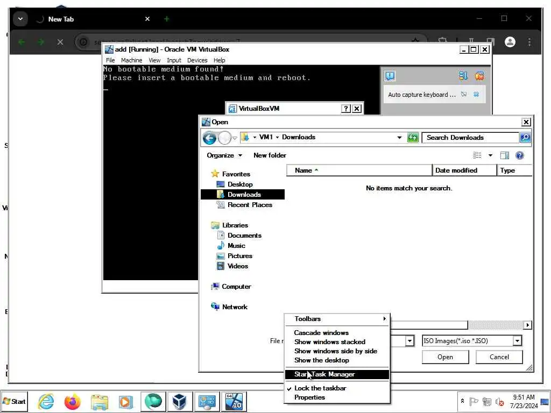Open the recent pages dropdown arrow
The image size is (551, 413).
(x=235, y=138)
